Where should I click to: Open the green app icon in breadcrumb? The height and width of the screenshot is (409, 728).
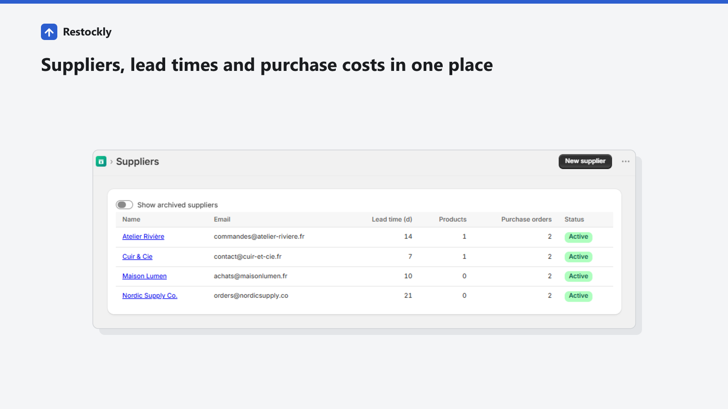coord(101,161)
